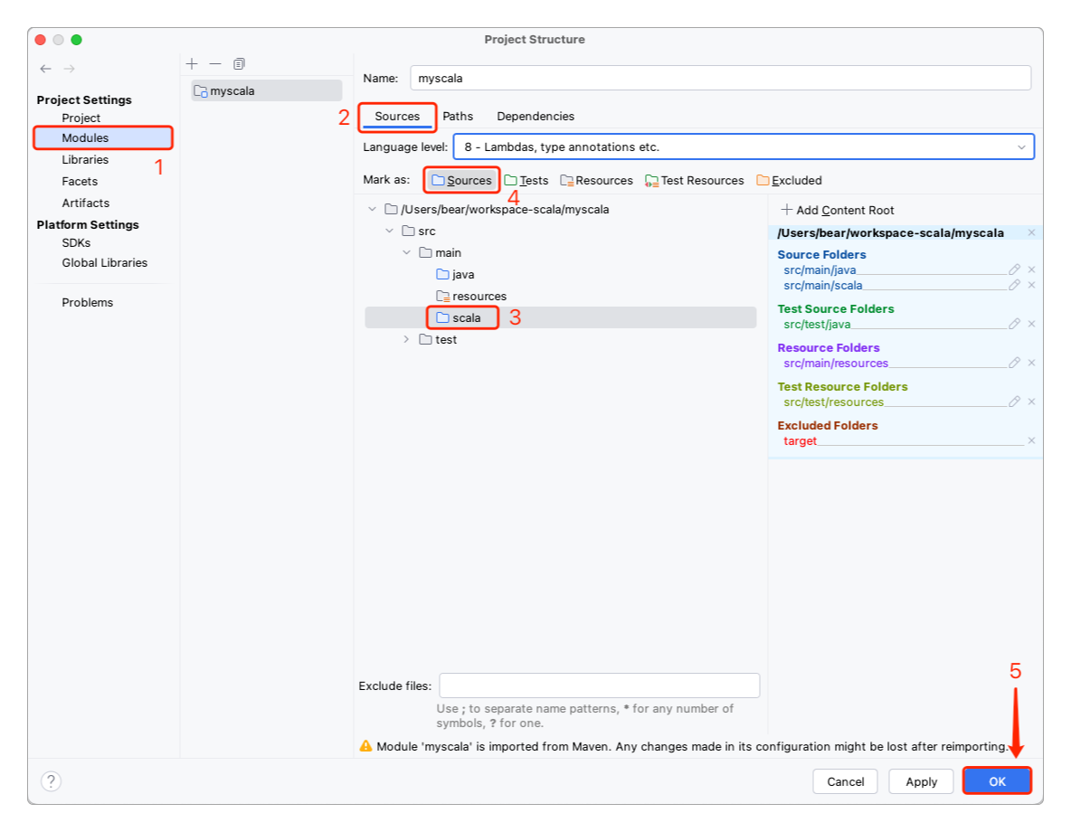Screen dimensions: 1071x832
Task: Select the resources folder in tree
Action: tap(471, 297)
